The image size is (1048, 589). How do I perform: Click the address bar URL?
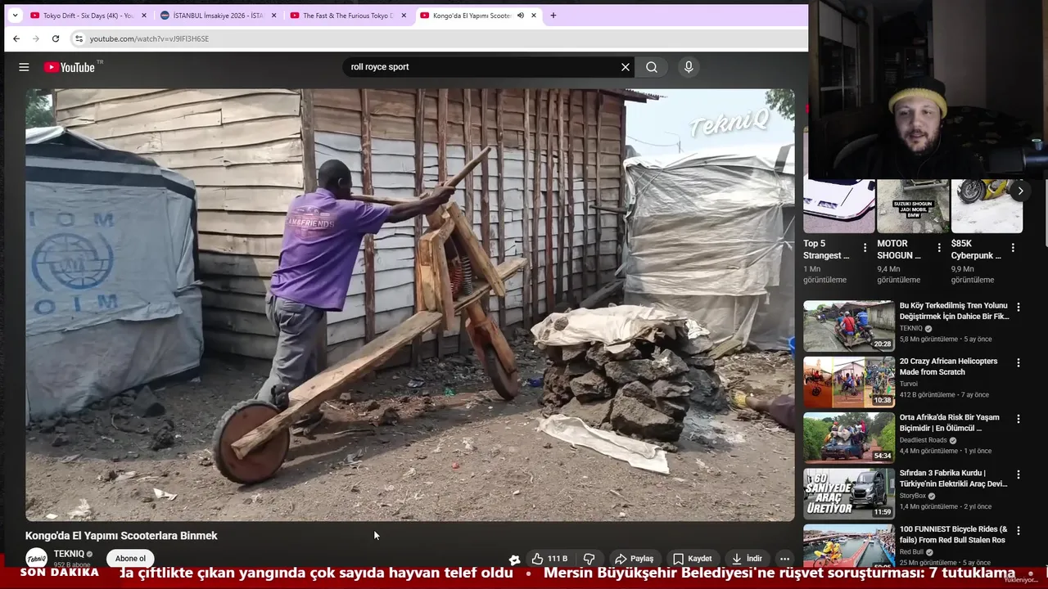[x=149, y=38]
